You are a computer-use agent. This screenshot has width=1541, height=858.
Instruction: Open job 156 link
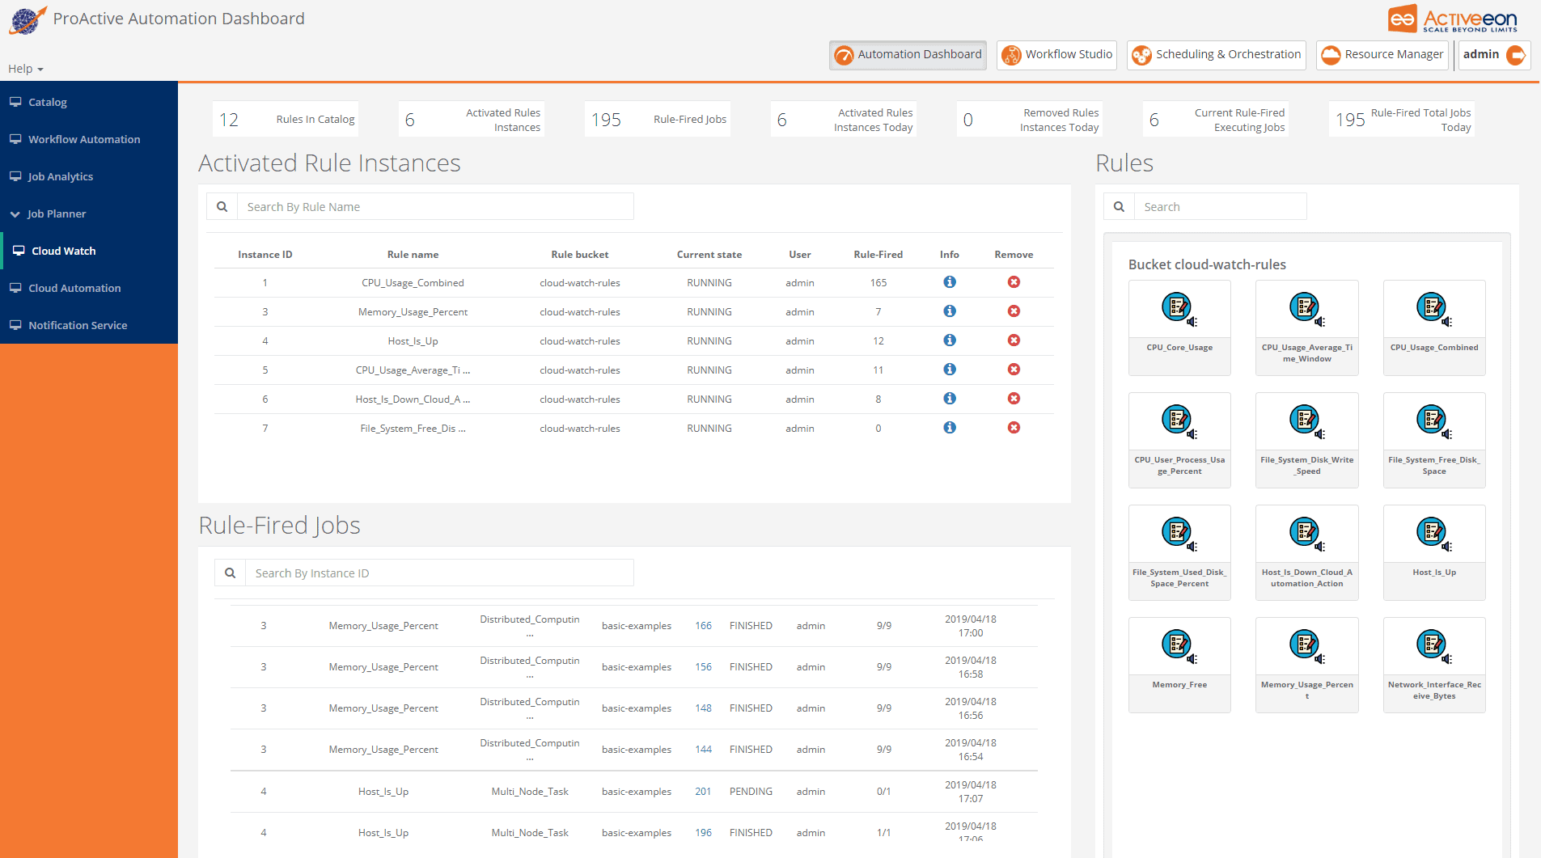[704, 667]
